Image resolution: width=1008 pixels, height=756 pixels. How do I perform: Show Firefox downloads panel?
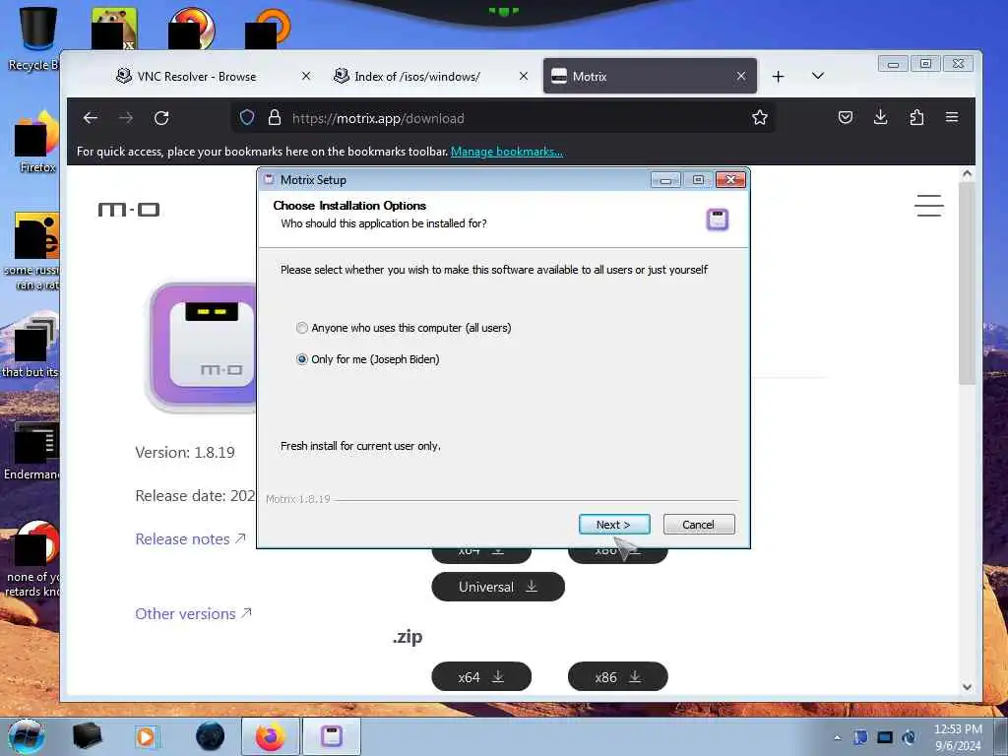[x=881, y=118]
